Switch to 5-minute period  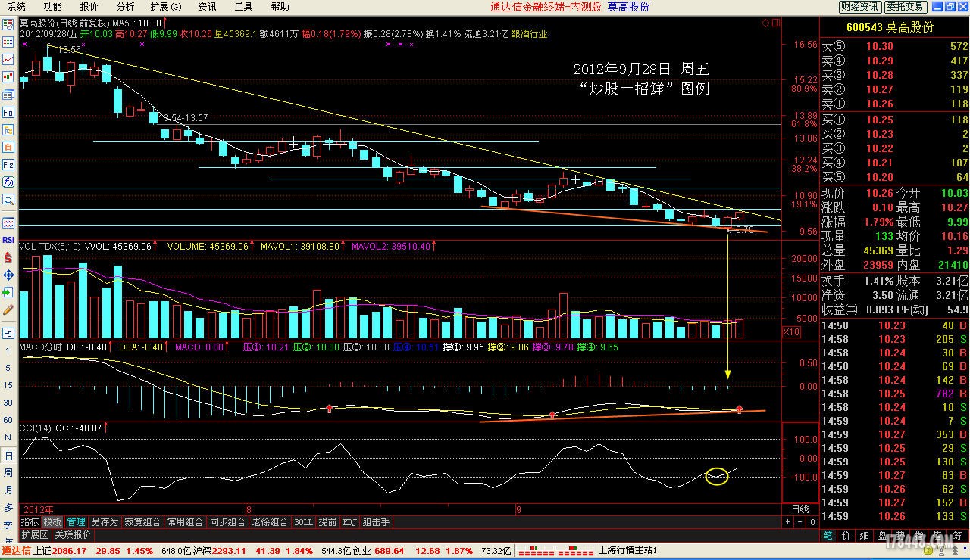[x=8, y=368]
